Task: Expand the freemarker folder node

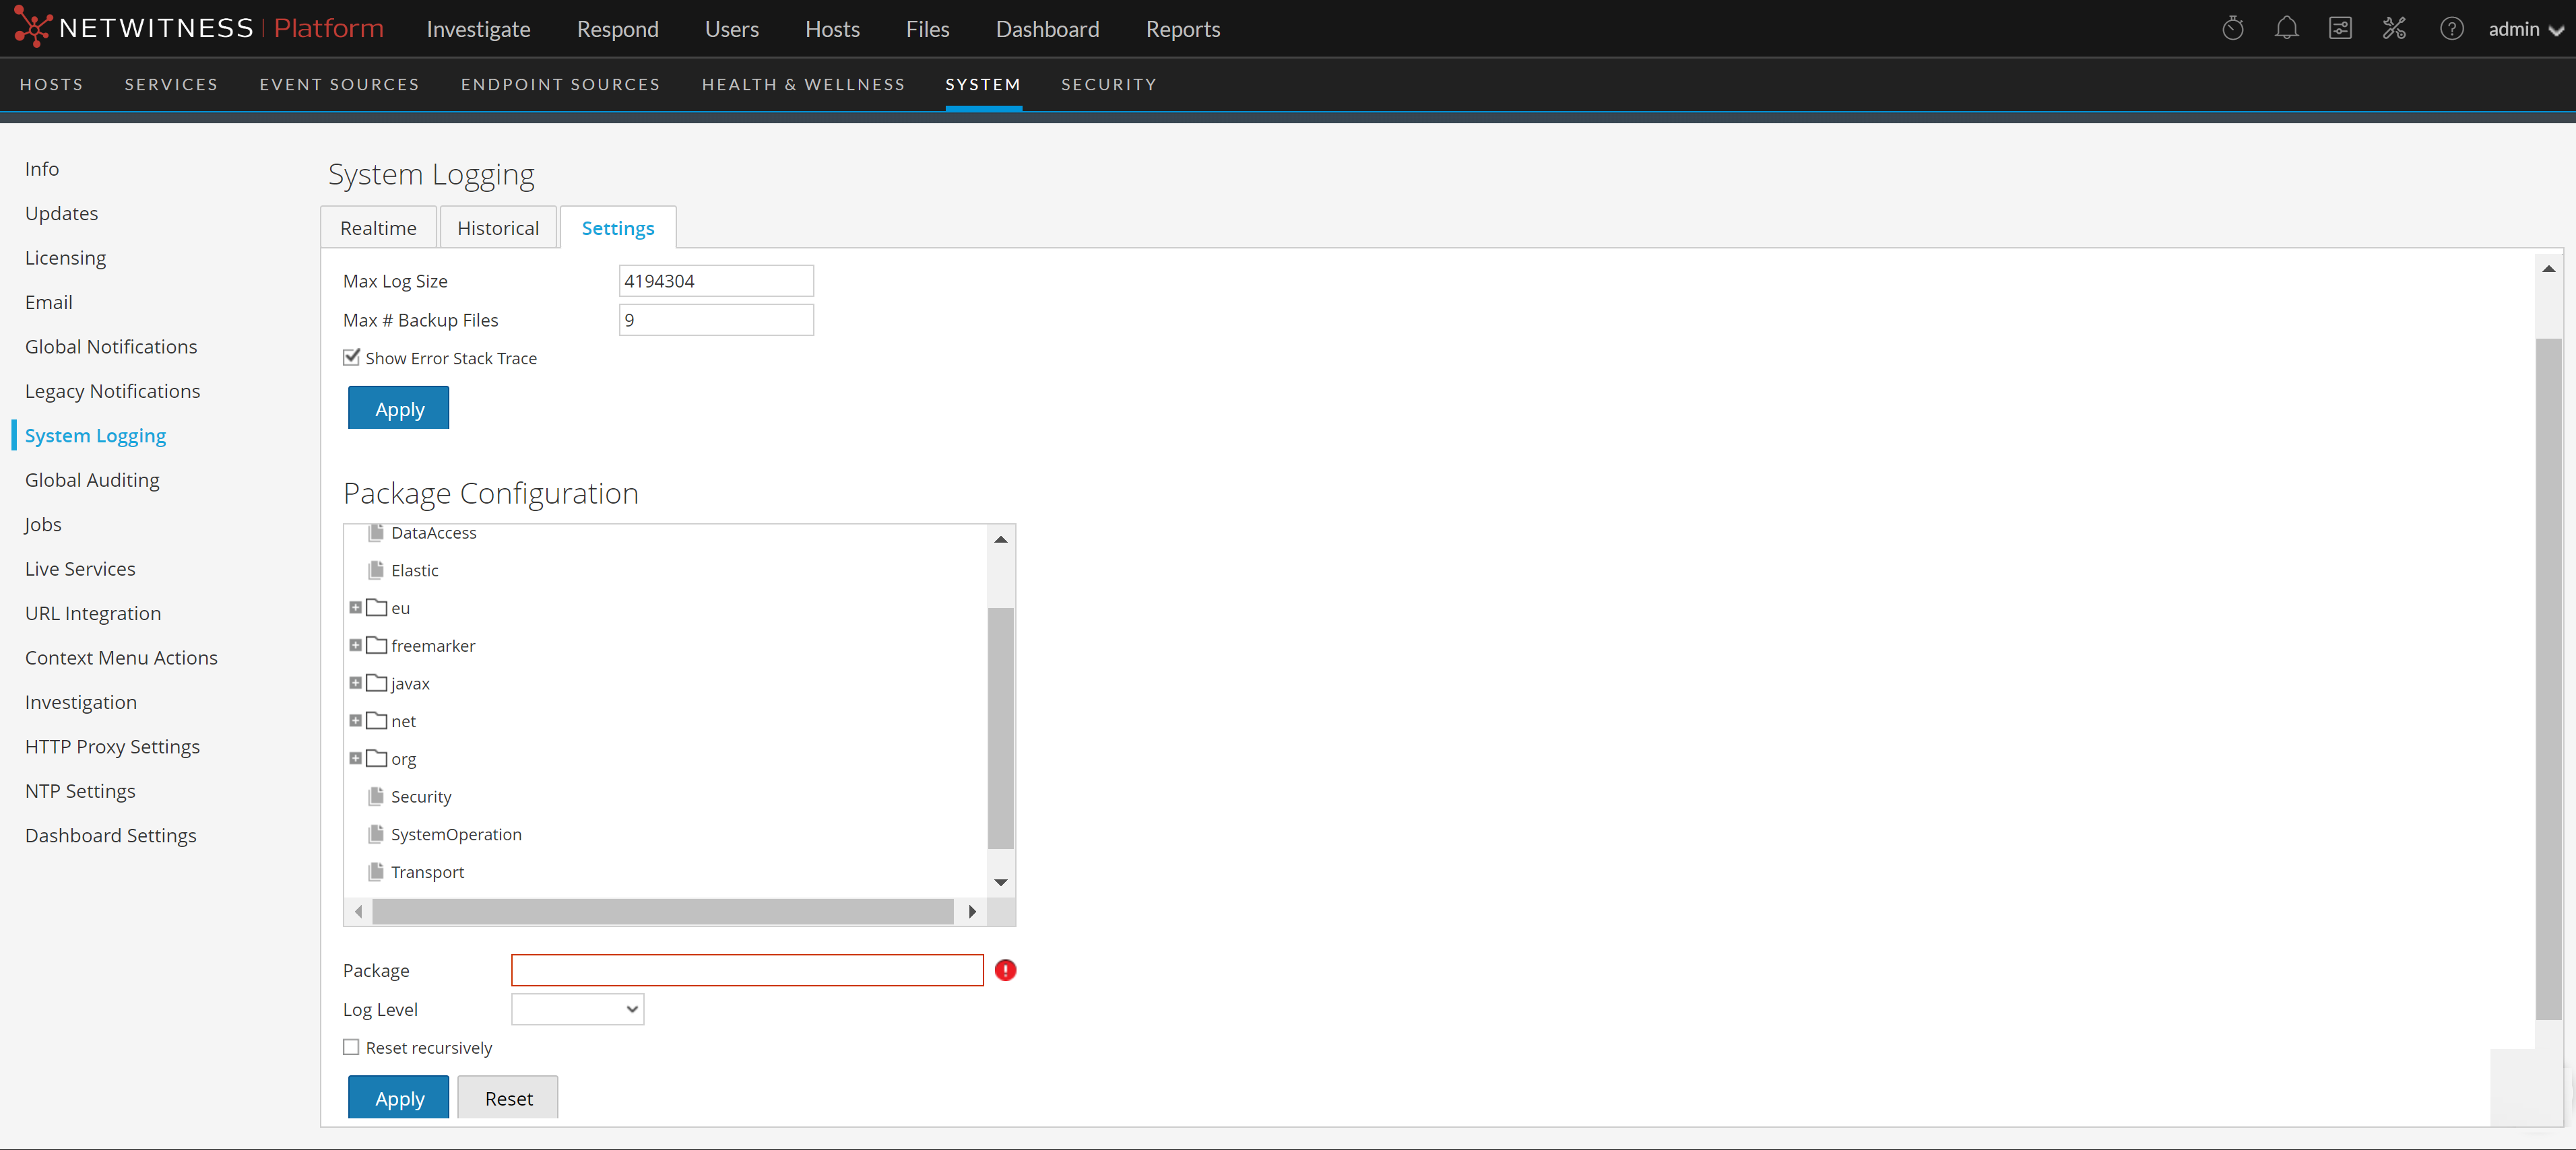Action: [355, 646]
